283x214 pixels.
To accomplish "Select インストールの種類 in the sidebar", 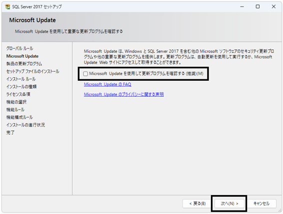I will pyautogui.click(x=21, y=87).
